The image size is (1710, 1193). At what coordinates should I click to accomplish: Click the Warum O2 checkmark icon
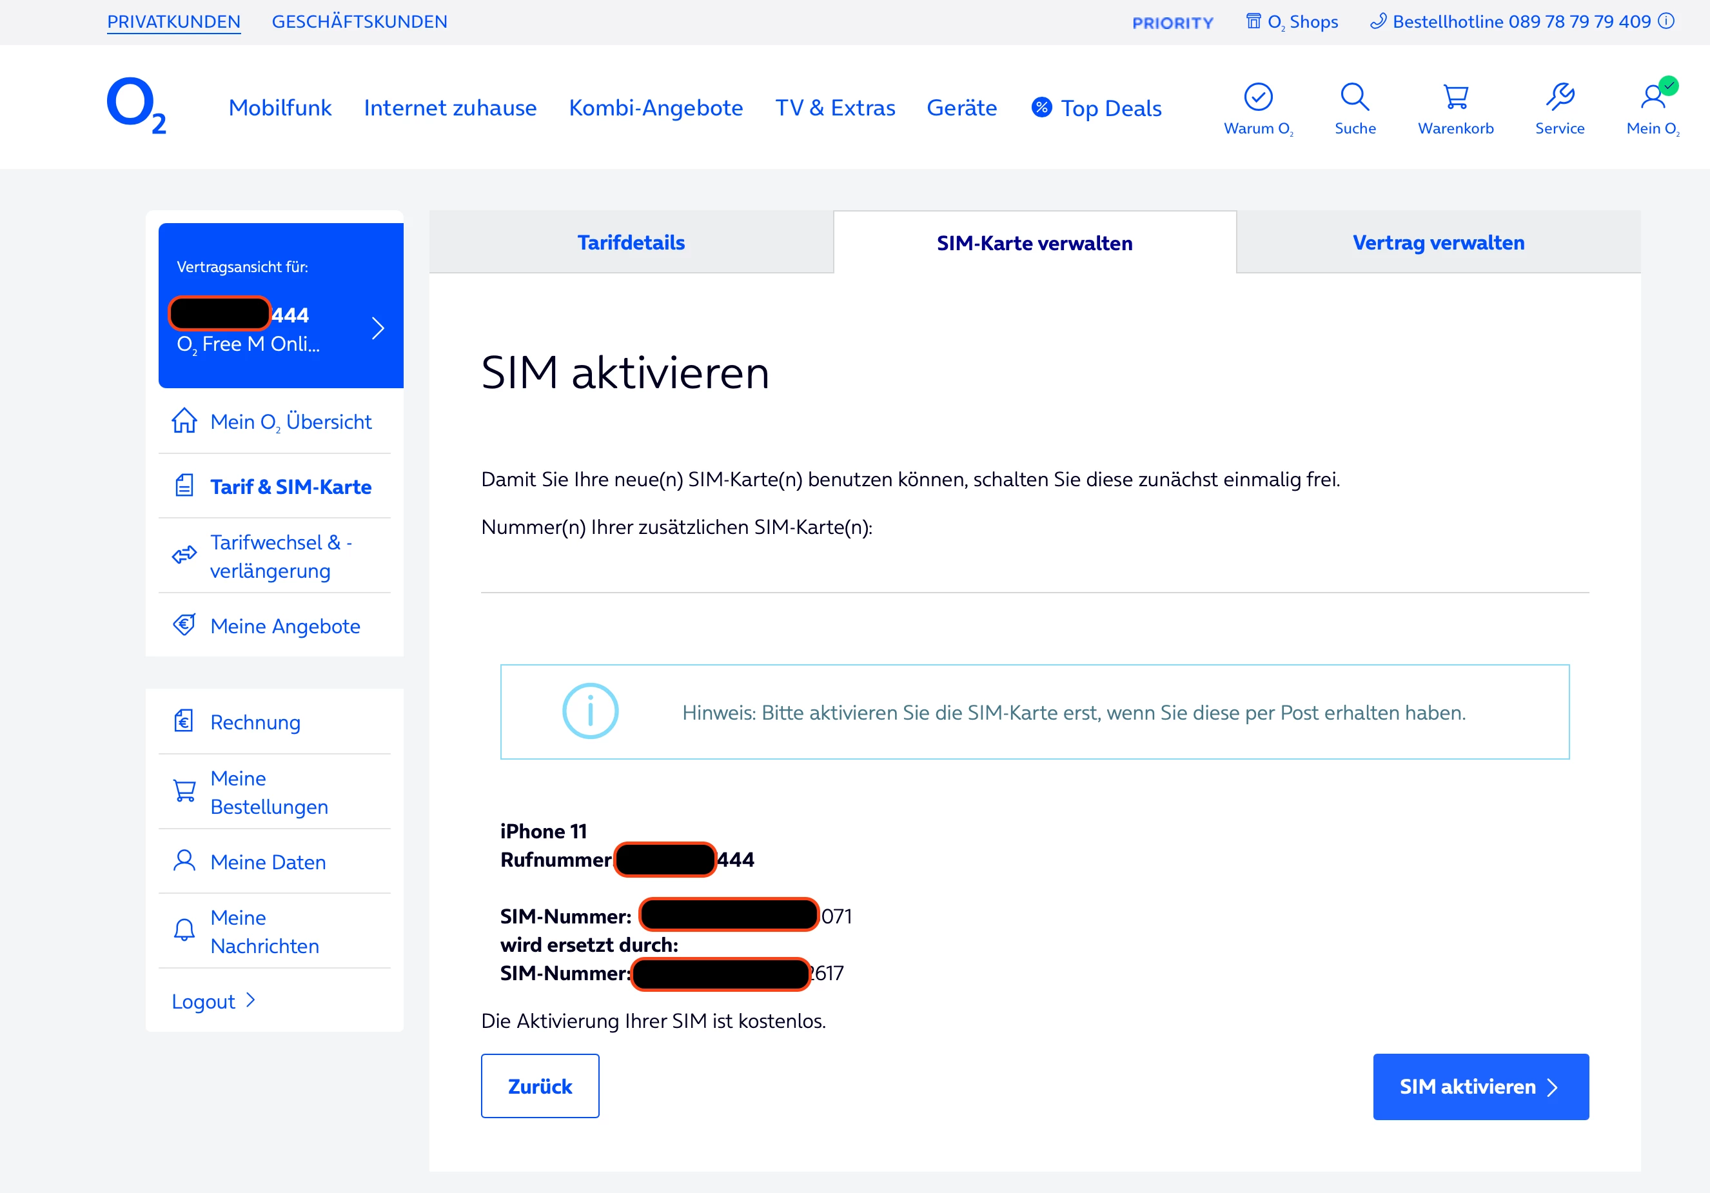1258,97
